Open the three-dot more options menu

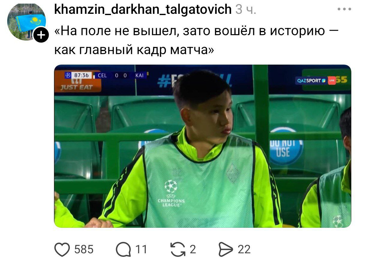tap(344, 9)
